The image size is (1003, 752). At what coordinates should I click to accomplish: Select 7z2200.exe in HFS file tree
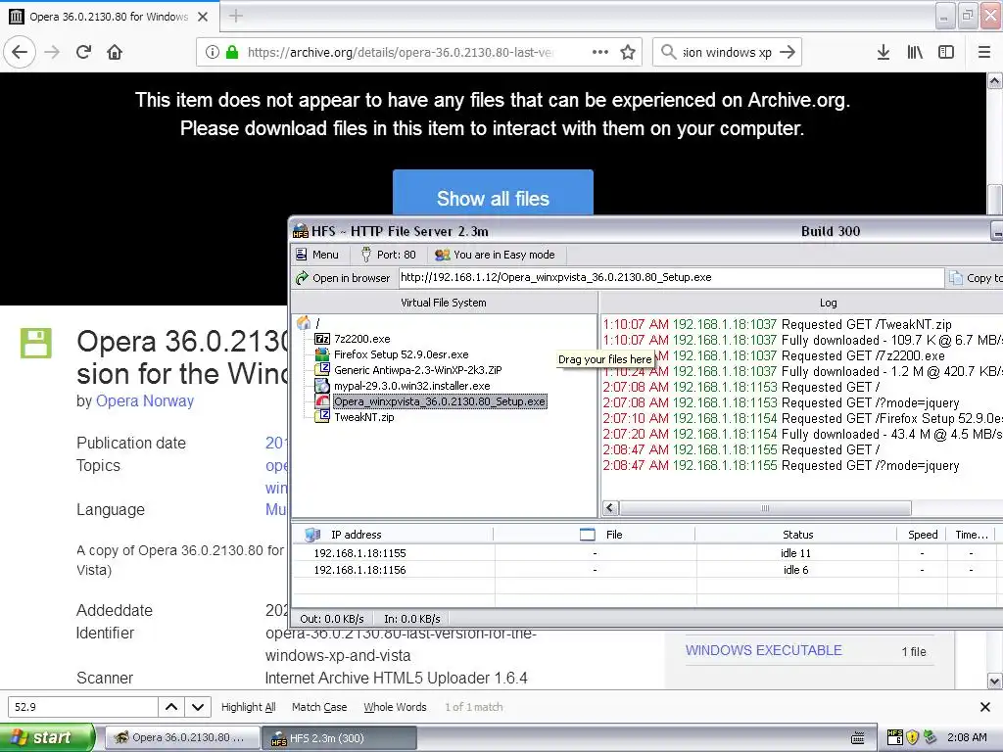(361, 339)
